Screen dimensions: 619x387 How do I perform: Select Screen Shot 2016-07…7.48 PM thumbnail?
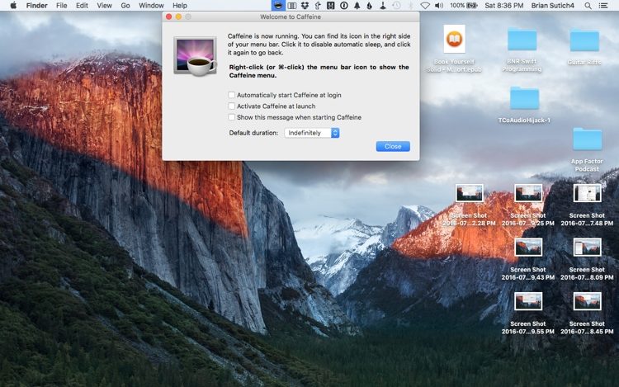pos(587,193)
